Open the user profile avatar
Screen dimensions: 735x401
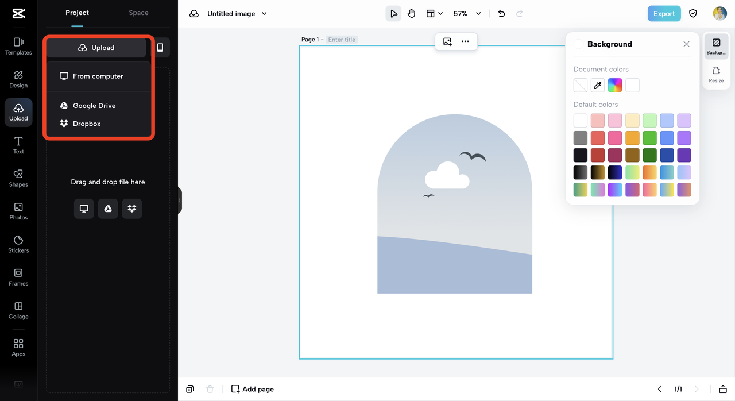tap(720, 13)
